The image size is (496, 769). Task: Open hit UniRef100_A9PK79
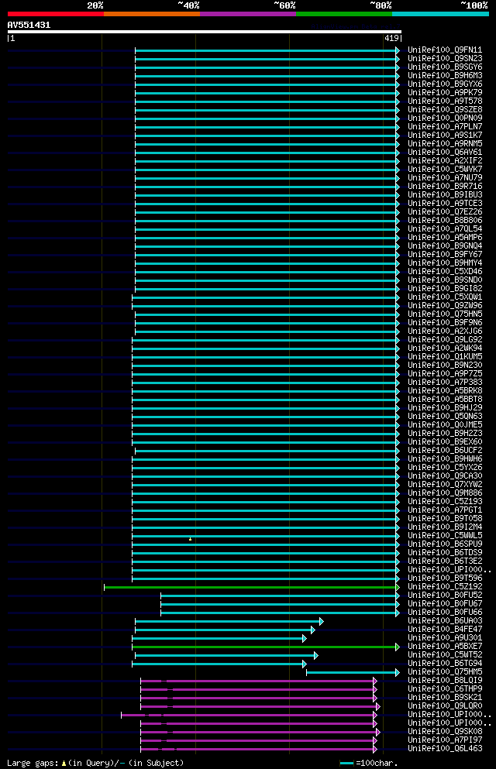[x=445, y=93]
